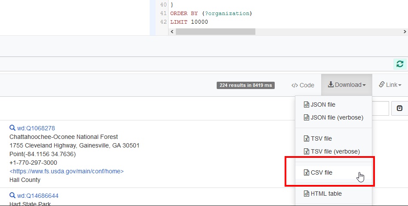Click the CSV file spreadsheet icon
The width and height of the screenshot is (408, 206).
(307, 172)
